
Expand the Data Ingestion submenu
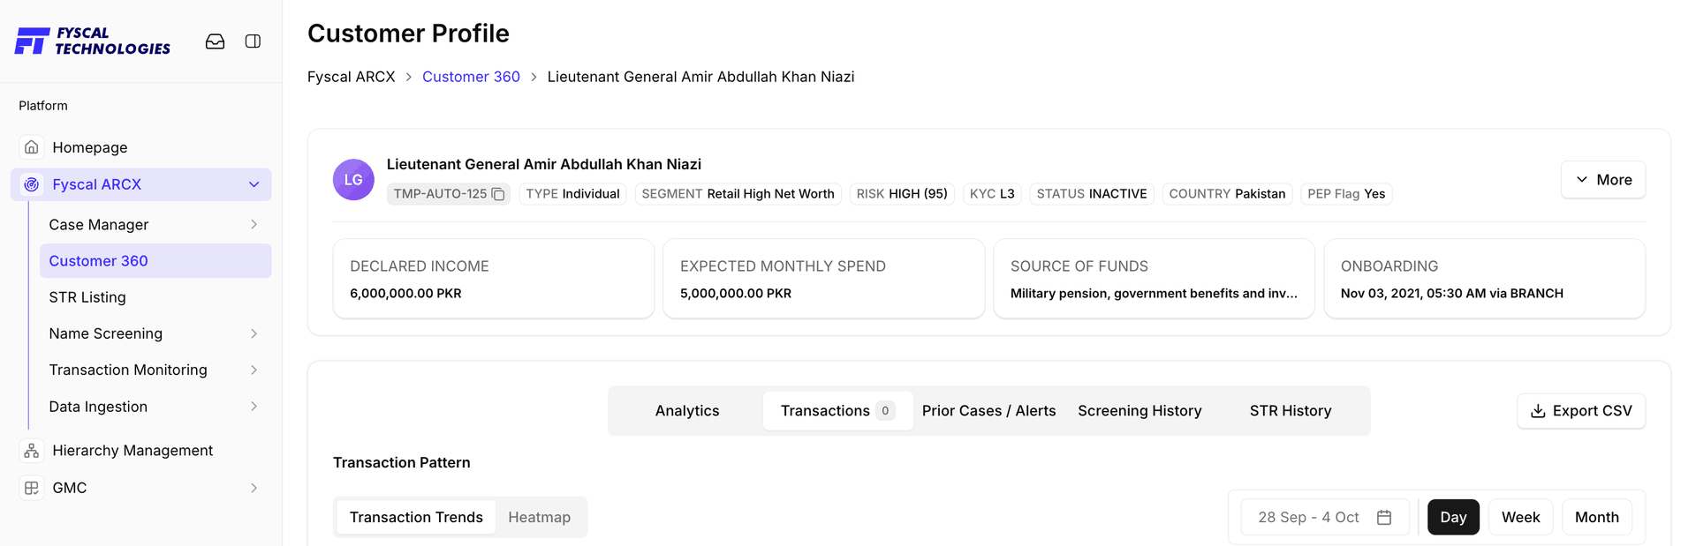[x=254, y=407]
